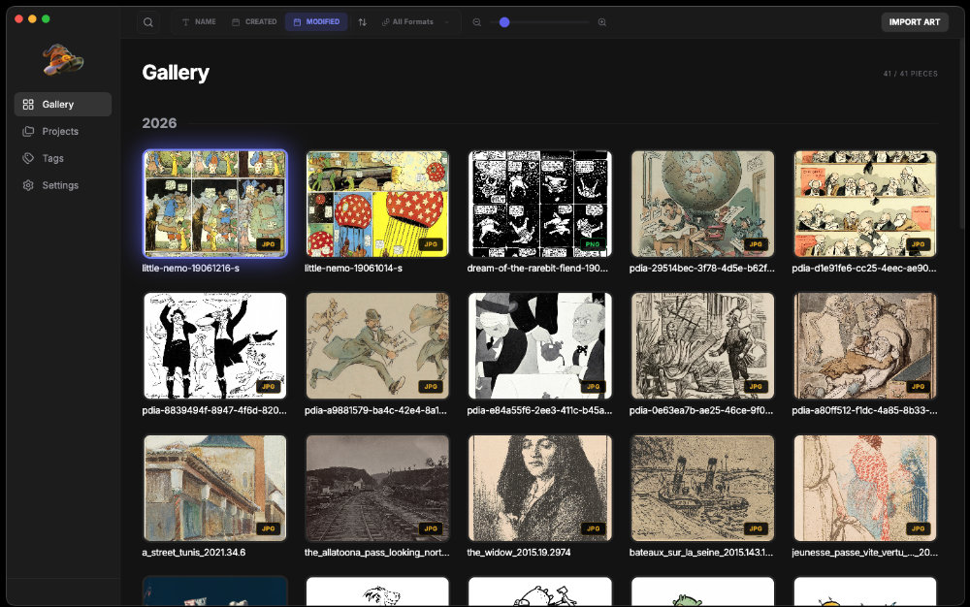This screenshot has width=970, height=607.
Task: Click the dream-of-the-rarebit-fiend filename
Action: [x=537, y=269]
